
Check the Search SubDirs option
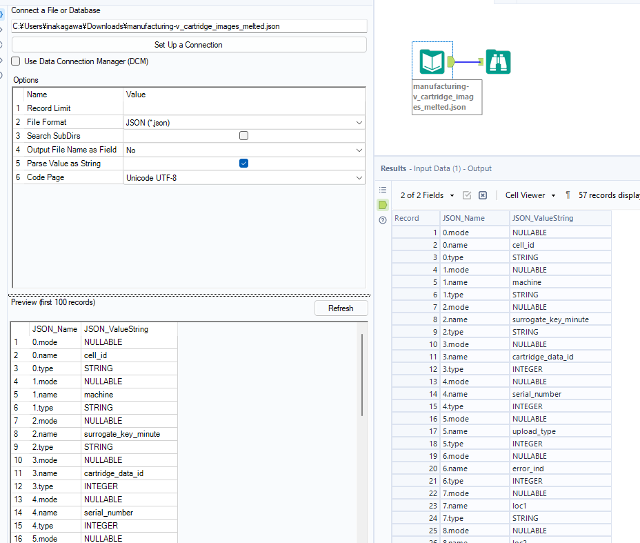[x=243, y=136]
